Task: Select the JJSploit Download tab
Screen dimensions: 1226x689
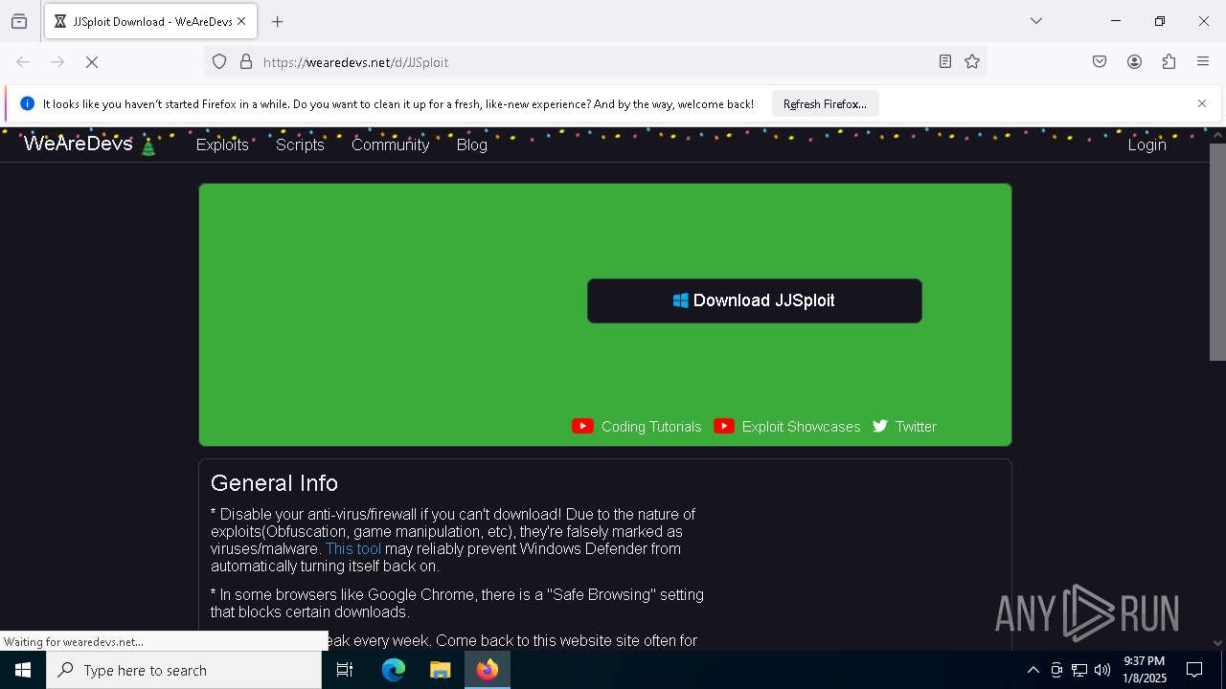Action: point(150,21)
